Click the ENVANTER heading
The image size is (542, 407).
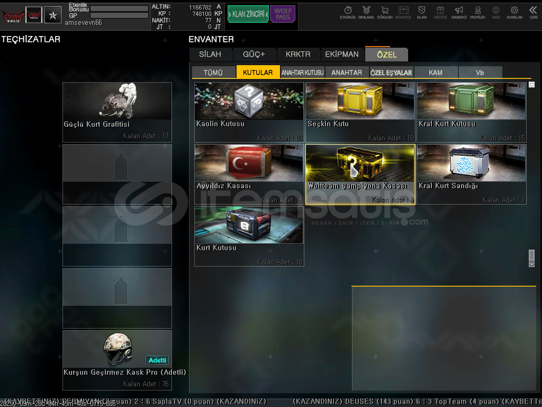click(x=211, y=39)
